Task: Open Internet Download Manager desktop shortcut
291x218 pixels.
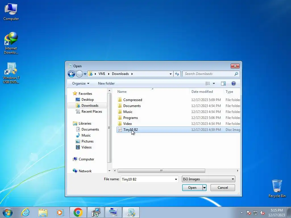Action: coord(11,43)
